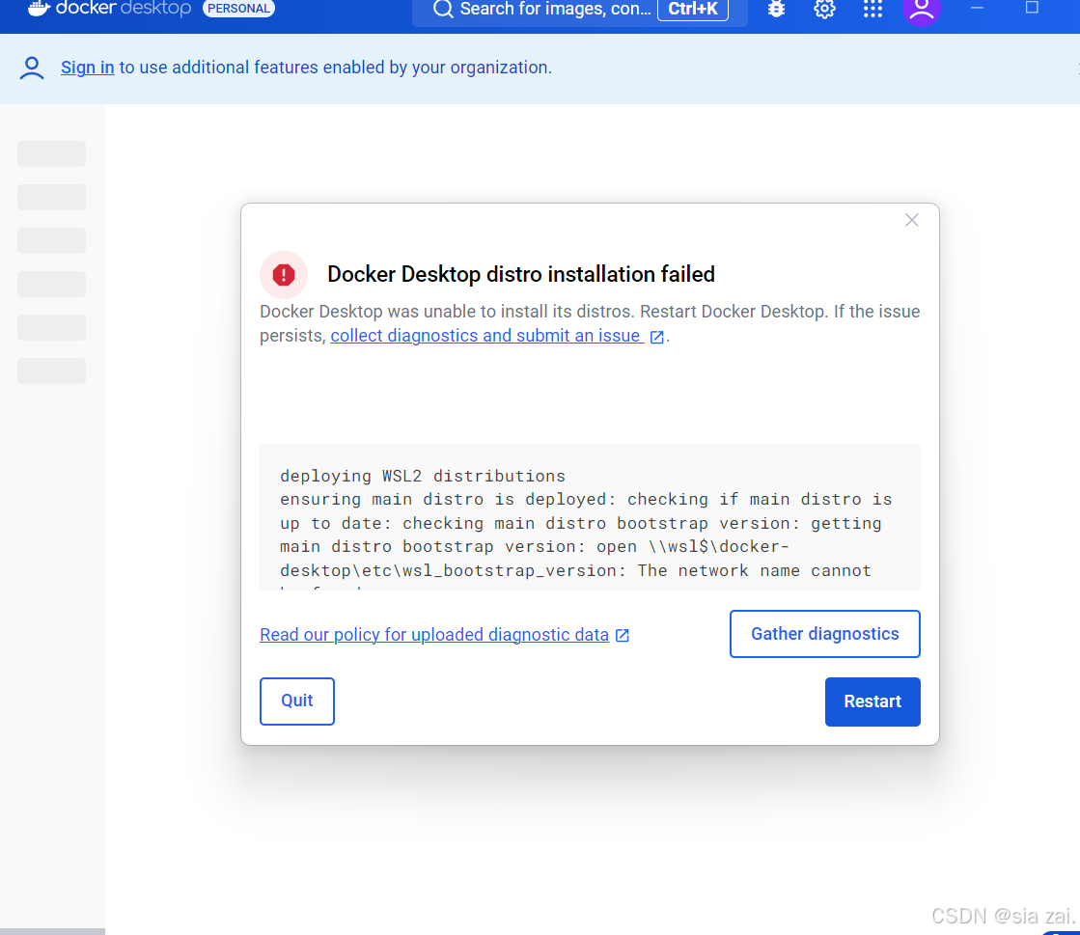Click the purple user avatar icon
This screenshot has height=935, width=1080.
pos(922,10)
